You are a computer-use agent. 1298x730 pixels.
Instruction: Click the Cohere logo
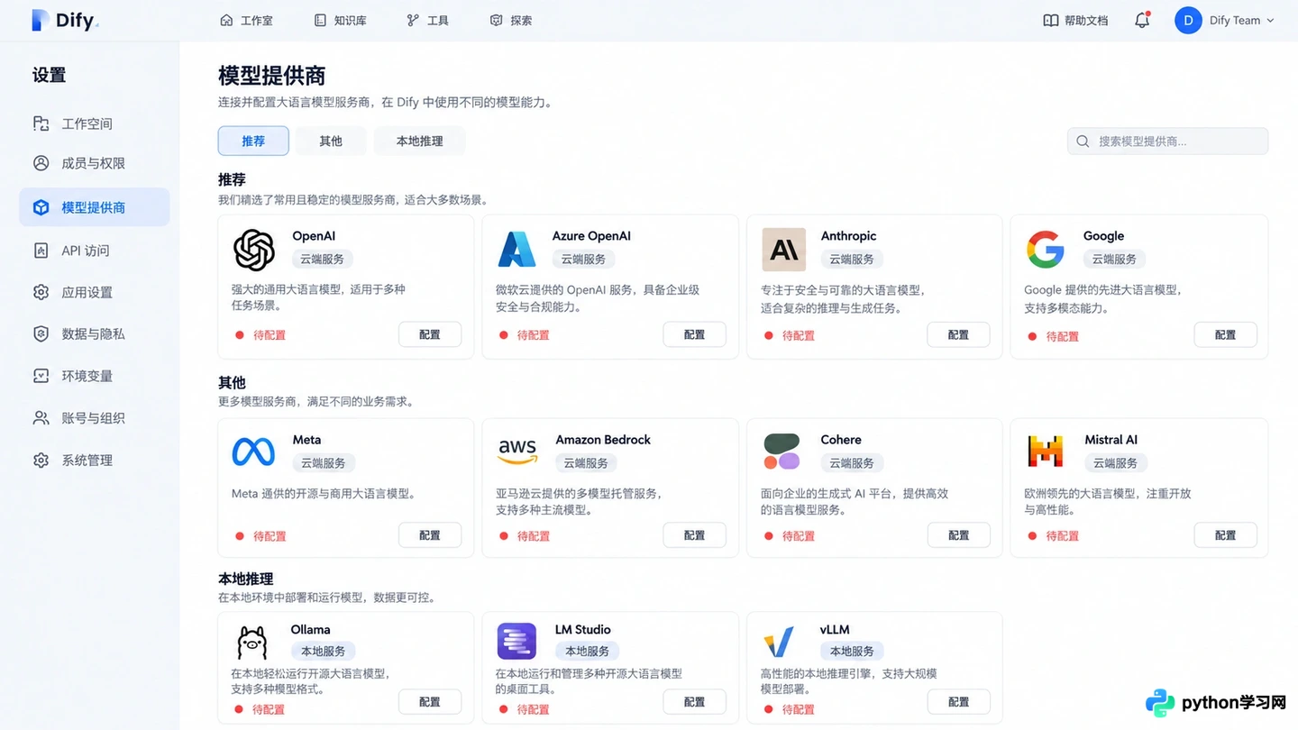click(782, 452)
